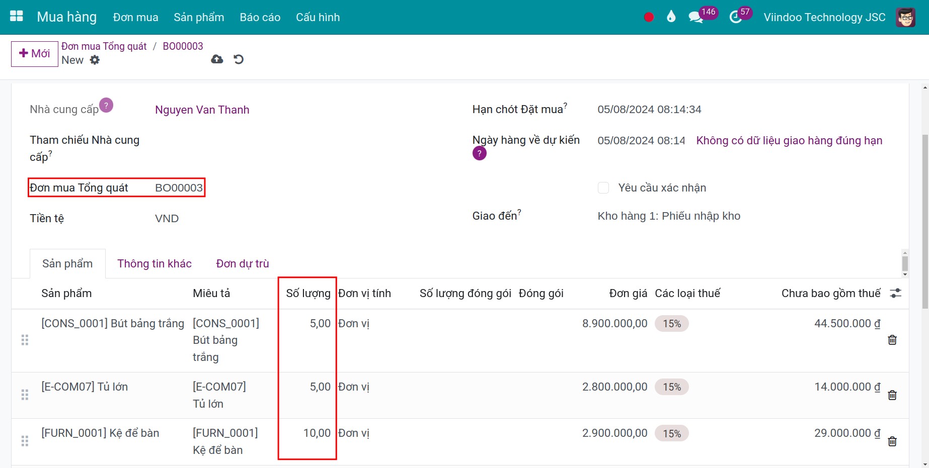The height and width of the screenshot is (468, 929).
Task: Toggle the Yêu cầu xác nhận checkbox
Action: pyautogui.click(x=603, y=188)
